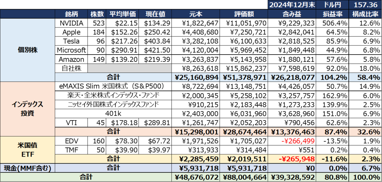382x182 pixels.
Task: Select NVIDIA share count 523
Action: [x=97, y=23]
